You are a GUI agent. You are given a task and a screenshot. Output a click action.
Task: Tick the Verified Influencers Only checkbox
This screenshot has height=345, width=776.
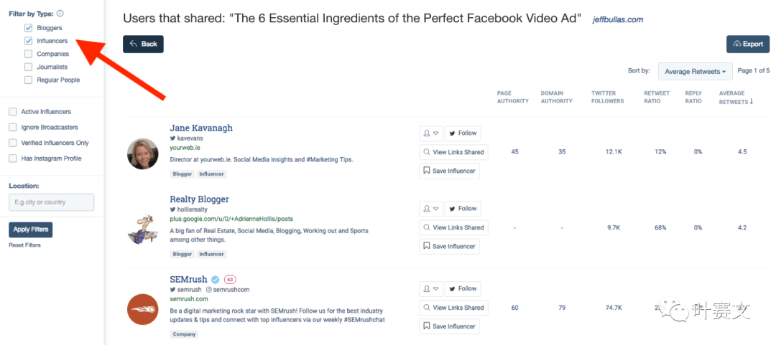[x=13, y=143]
